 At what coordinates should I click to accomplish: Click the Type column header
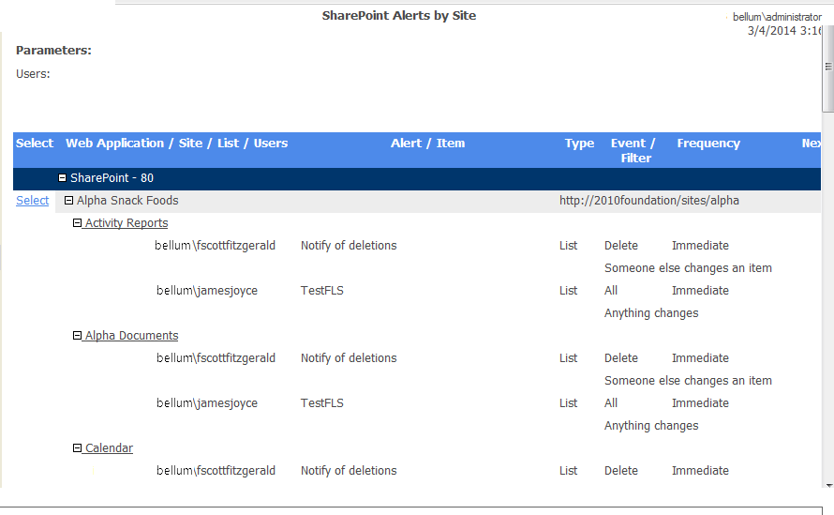tap(579, 144)
